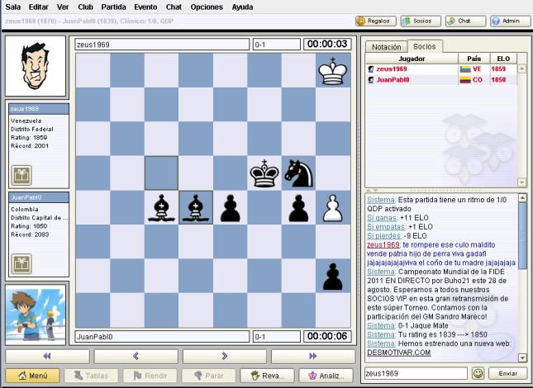Open the Opciones menu

click(x=206, y=7)
